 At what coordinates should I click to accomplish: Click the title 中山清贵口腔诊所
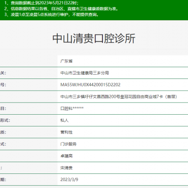(x=94, y=39)
